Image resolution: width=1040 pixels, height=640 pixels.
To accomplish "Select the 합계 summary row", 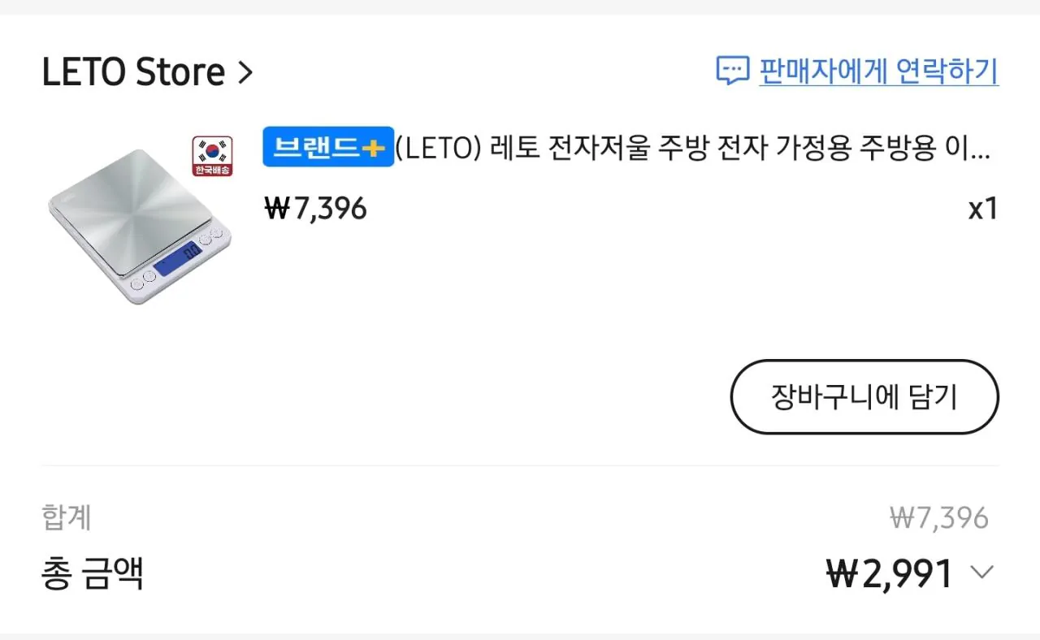I will pos(67,518).
